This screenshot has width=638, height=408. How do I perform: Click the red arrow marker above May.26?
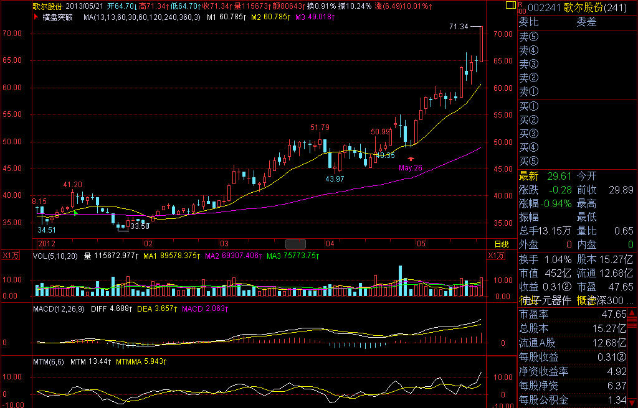[410, 160]
